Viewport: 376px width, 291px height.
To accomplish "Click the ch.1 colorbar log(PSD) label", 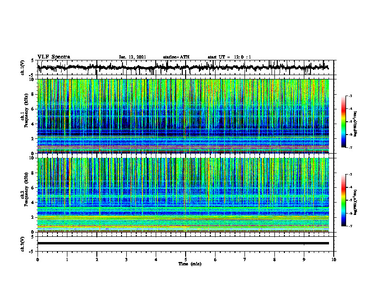I will point(356,124).
